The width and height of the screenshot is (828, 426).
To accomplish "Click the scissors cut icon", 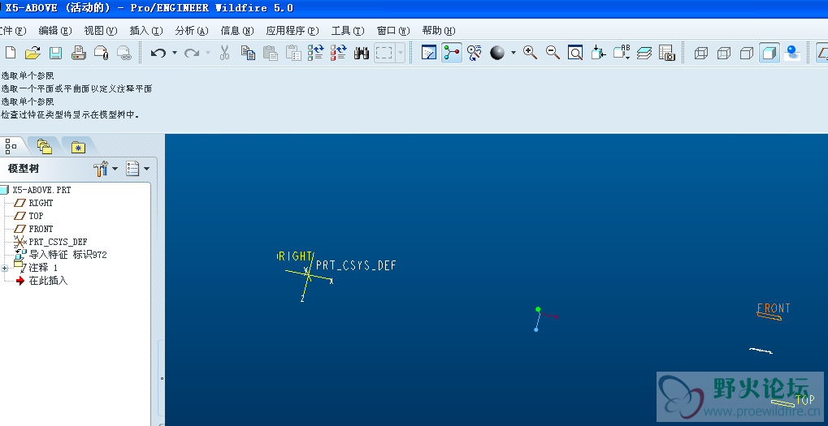I will (x=225, y=53).
